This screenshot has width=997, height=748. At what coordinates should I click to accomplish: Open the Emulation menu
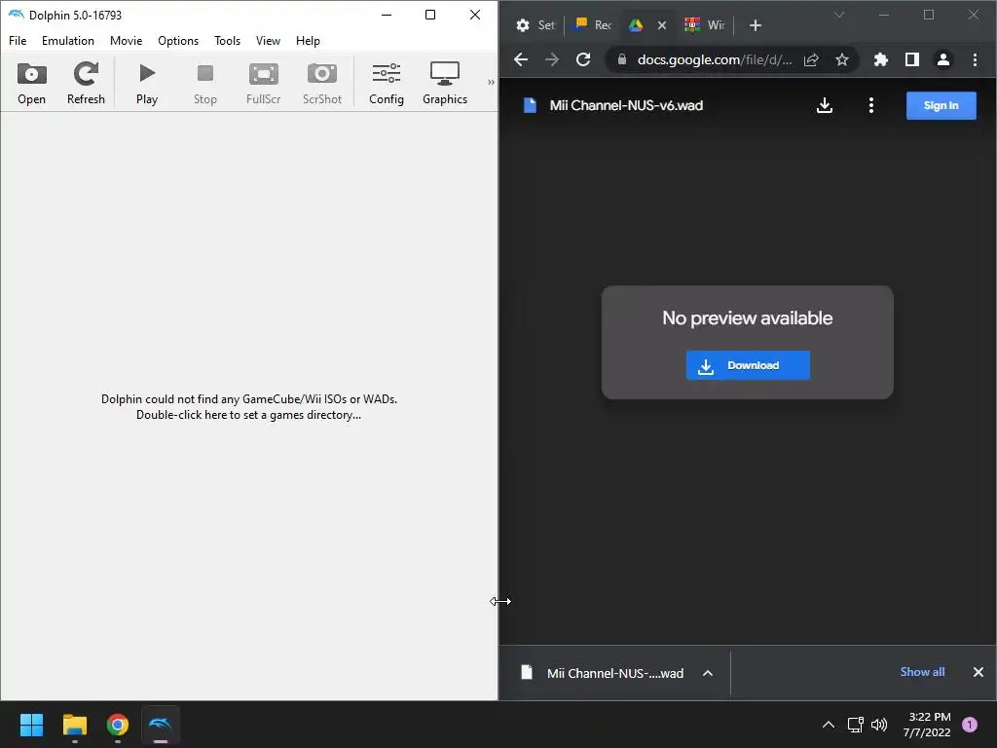[x=68, y=41]
